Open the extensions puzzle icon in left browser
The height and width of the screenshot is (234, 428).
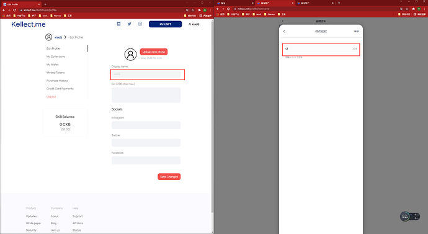pyautogui.click(x=200, y=10)
